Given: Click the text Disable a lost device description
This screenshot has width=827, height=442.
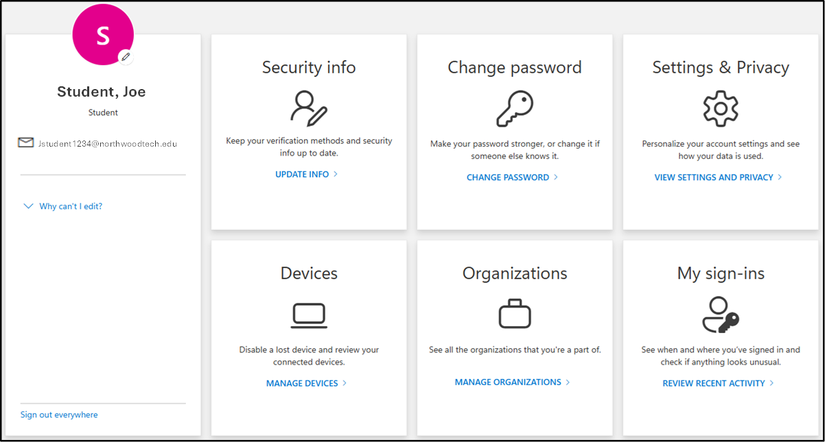Looking at the screenshot, I should (309, 356).
